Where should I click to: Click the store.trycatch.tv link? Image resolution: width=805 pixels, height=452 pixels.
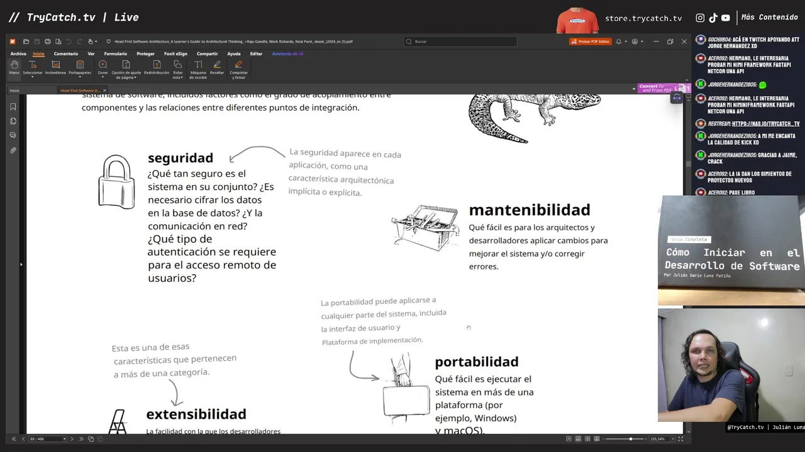click(x=643, y=18)
